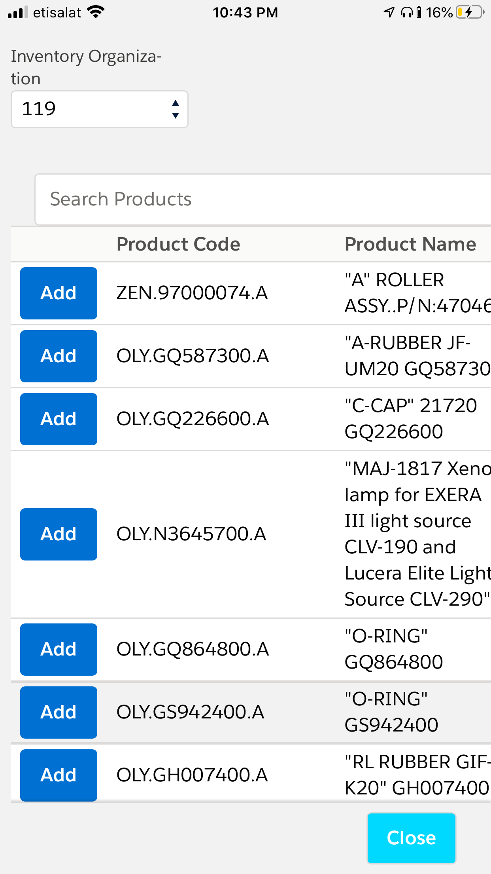The height and width of the screenshot is (874, 491).
Task: Add product ZEN.97000074.A
Action: (59, 293)
